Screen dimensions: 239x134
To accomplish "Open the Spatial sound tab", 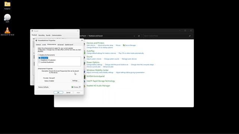I will [x=69, y=45].
